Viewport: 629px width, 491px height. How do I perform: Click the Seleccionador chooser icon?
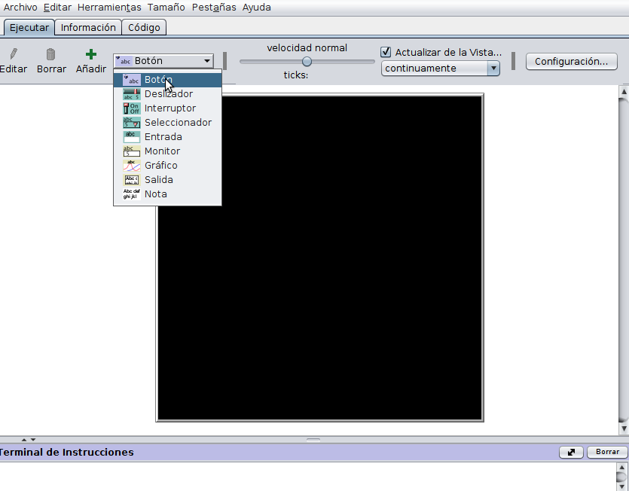click(132, 123)
